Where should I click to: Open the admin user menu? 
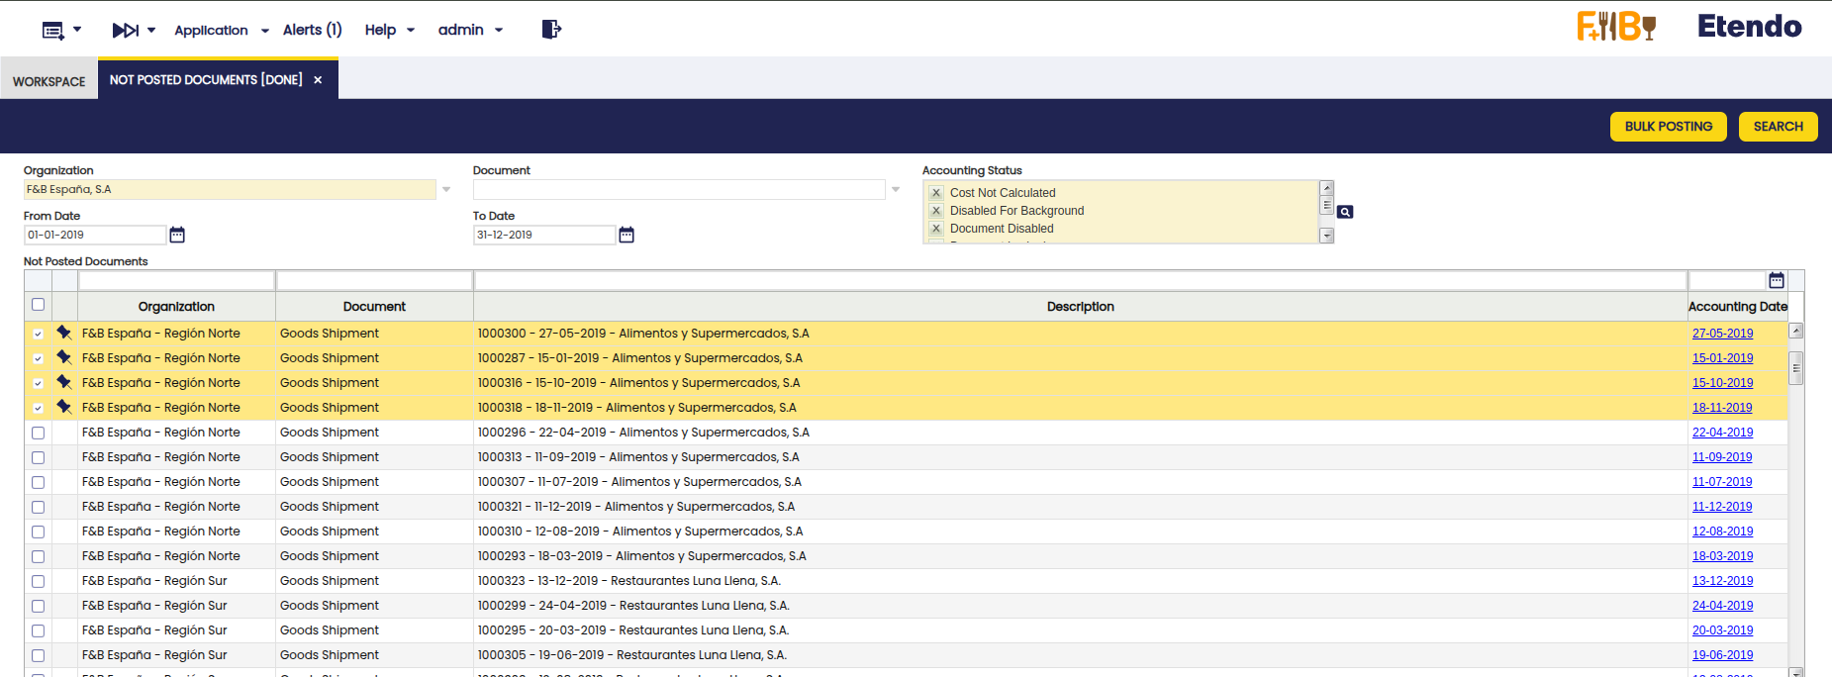point(470,30)
